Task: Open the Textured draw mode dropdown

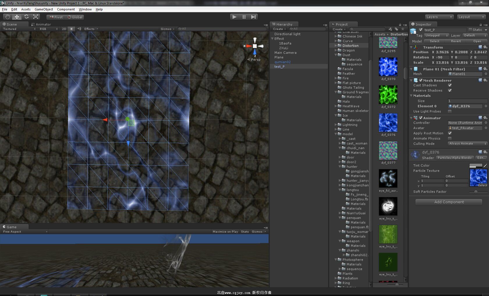Action: pos(19,29)
